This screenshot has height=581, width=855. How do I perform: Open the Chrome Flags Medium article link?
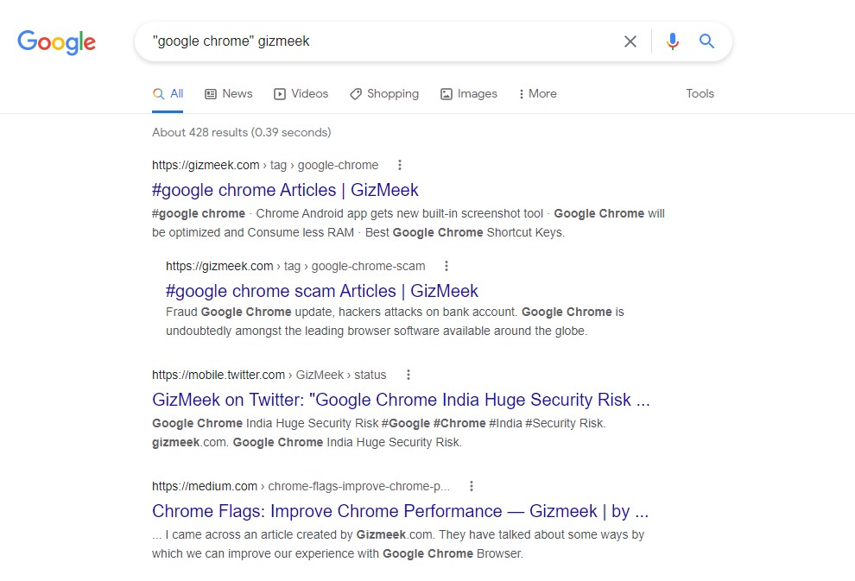pyautogui.click(x=400, y=511)
